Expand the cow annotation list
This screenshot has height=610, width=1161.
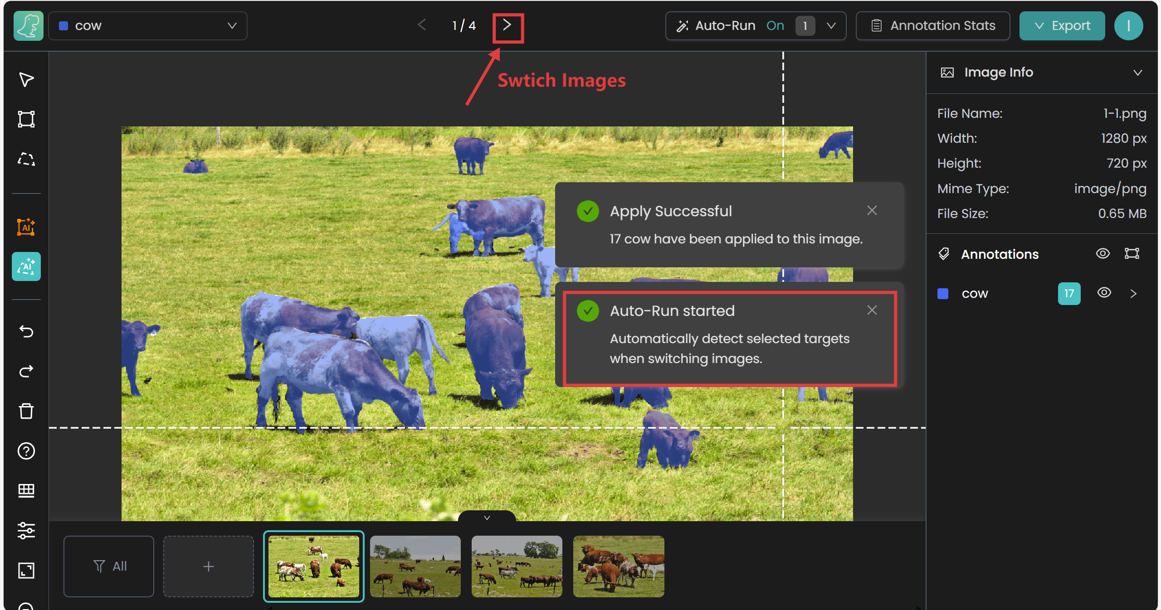1133,294
